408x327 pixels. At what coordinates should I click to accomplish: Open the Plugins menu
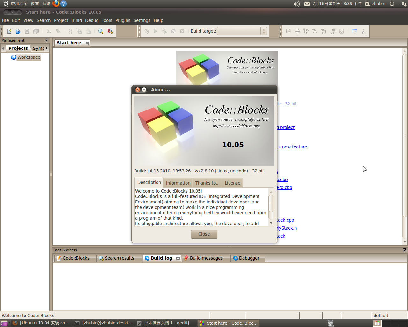(123, 20)
